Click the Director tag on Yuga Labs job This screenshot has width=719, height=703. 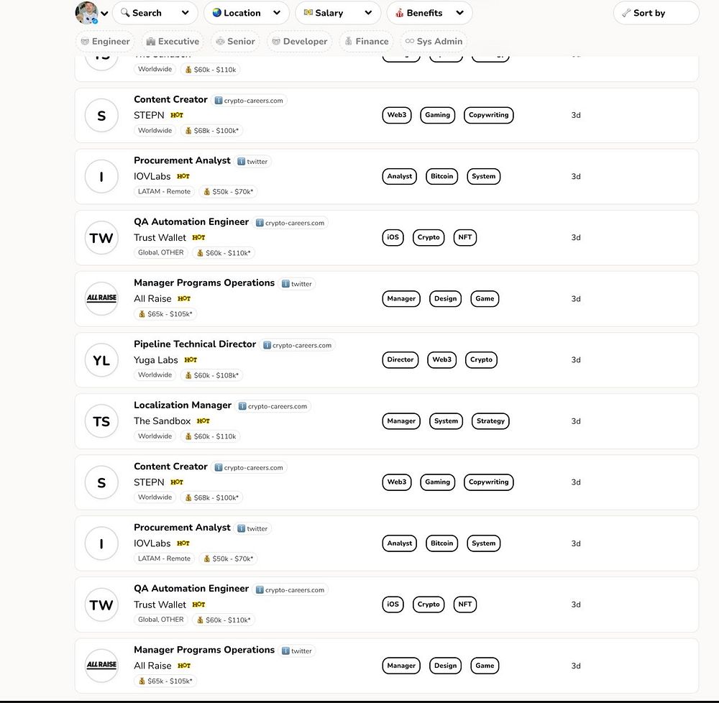400,360
